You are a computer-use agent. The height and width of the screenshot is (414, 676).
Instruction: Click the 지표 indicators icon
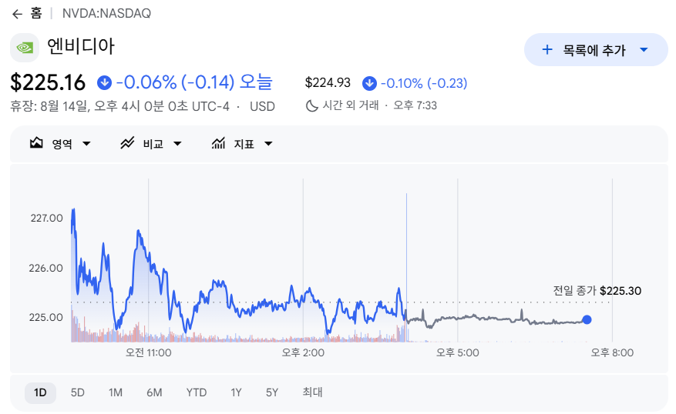[219, 143]
